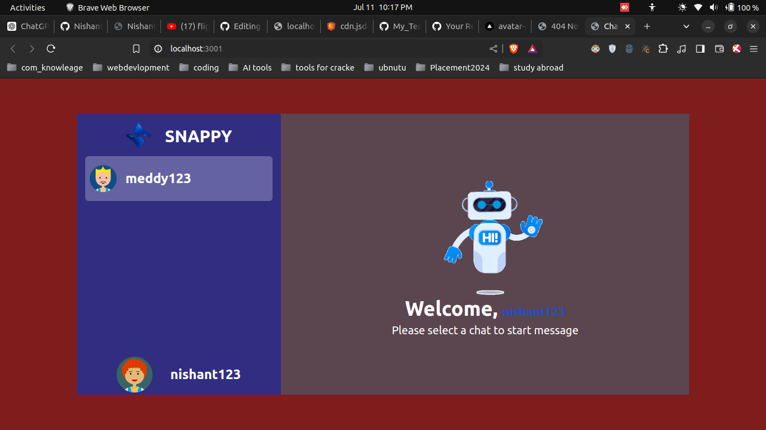Image resolution: width=766 pixels, height=430 pixels.
Task: Switch to the first GitHub Nishant tab
Action: [x=81, y=26]
